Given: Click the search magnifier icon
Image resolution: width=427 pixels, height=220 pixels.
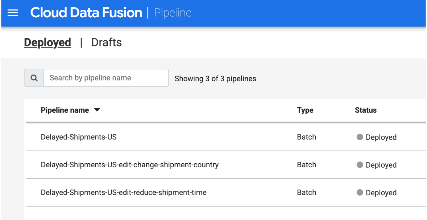Looking at the screenshot, I should [x=34, y=78].
